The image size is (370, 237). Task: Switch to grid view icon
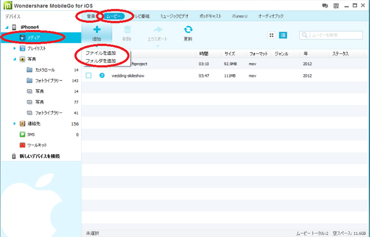coord(272,35)
